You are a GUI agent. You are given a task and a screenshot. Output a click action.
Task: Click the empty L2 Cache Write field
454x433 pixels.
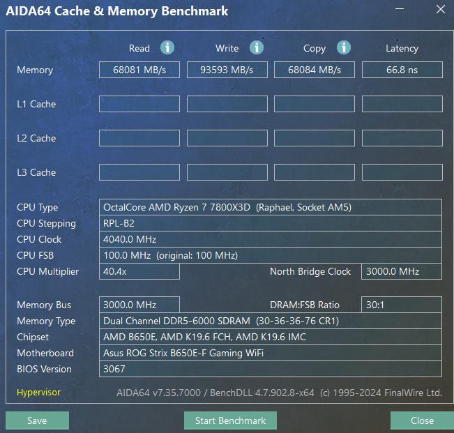click(x=227, y=138)
